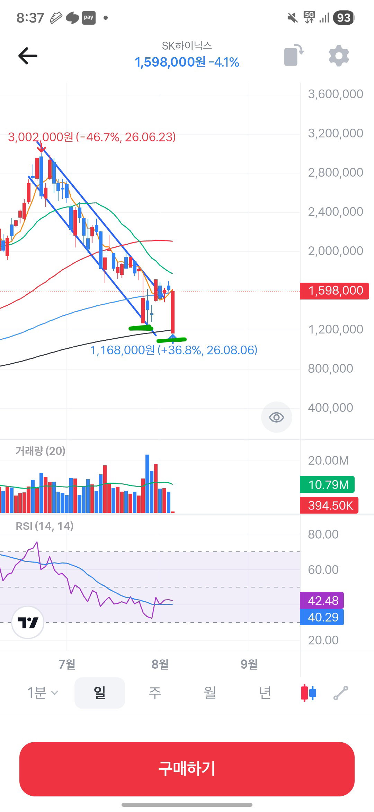Tap the 400,000 price axis label
This screenshot has height=812, width=374.
click(330, 408)
